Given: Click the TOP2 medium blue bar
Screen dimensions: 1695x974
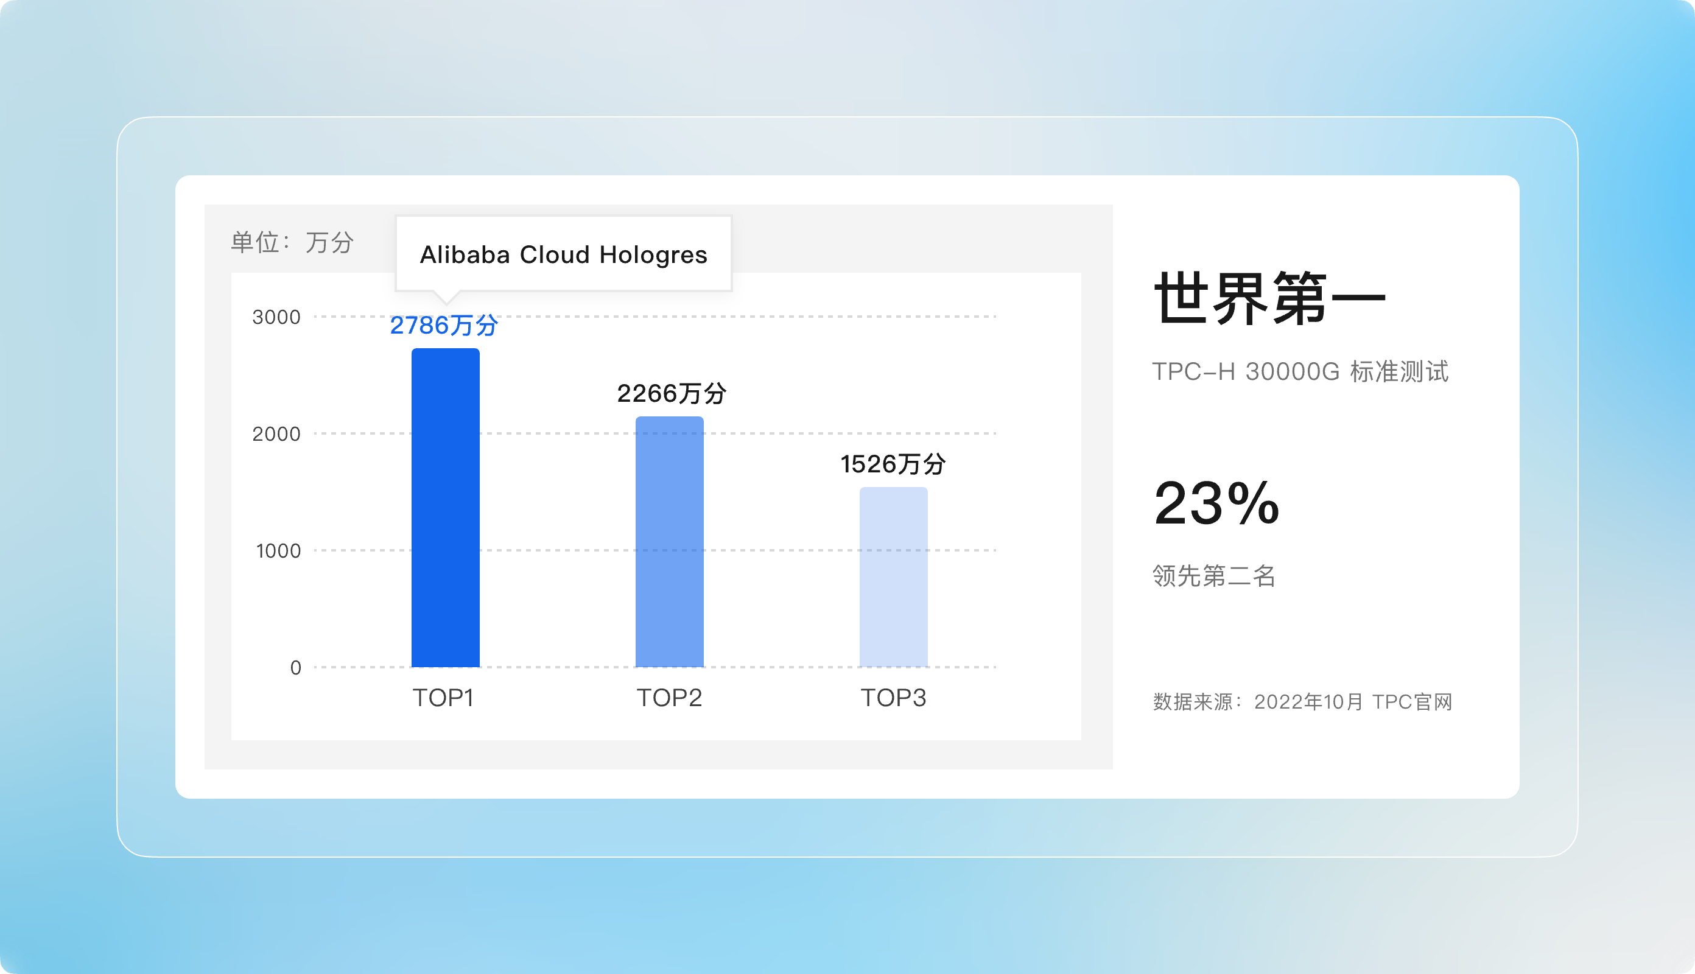Looking at the screenshot, I should 670,542.
